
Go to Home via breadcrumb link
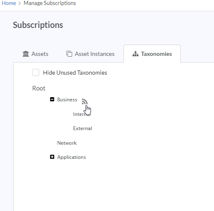pos(9,3)
